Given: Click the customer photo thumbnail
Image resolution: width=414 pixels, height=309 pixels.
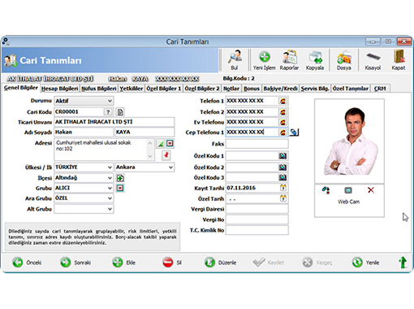Looking at the screenshot, I should click(349, 141).
